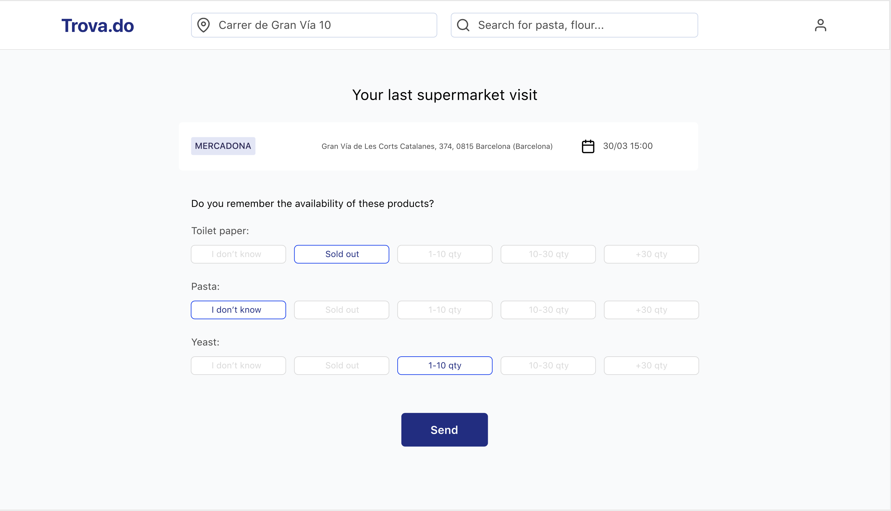Focus the 'Search for pasta, flour...' field
The width and height of the screenshot is (891, 511).
coord(574,25)
